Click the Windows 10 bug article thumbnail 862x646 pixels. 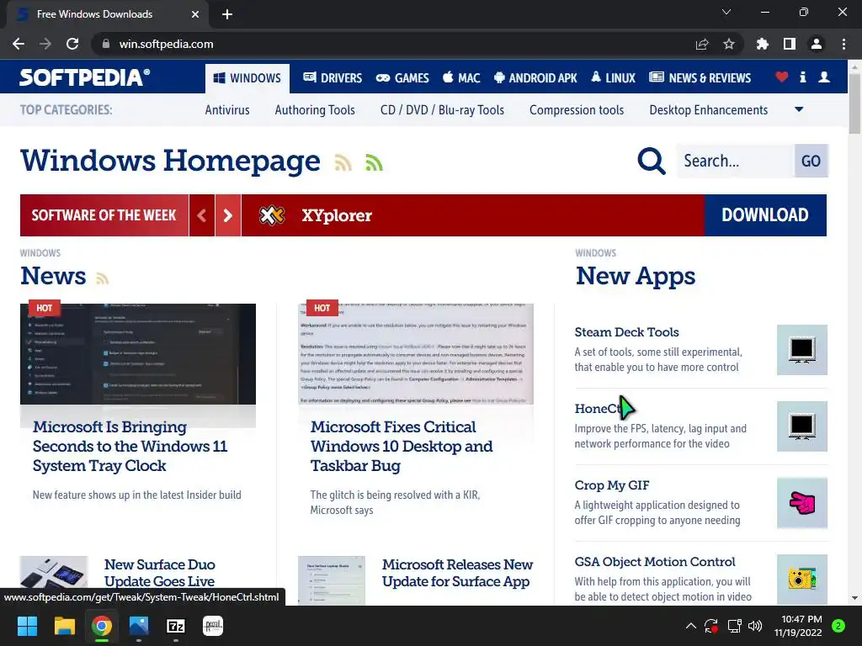tap(416, 354)
